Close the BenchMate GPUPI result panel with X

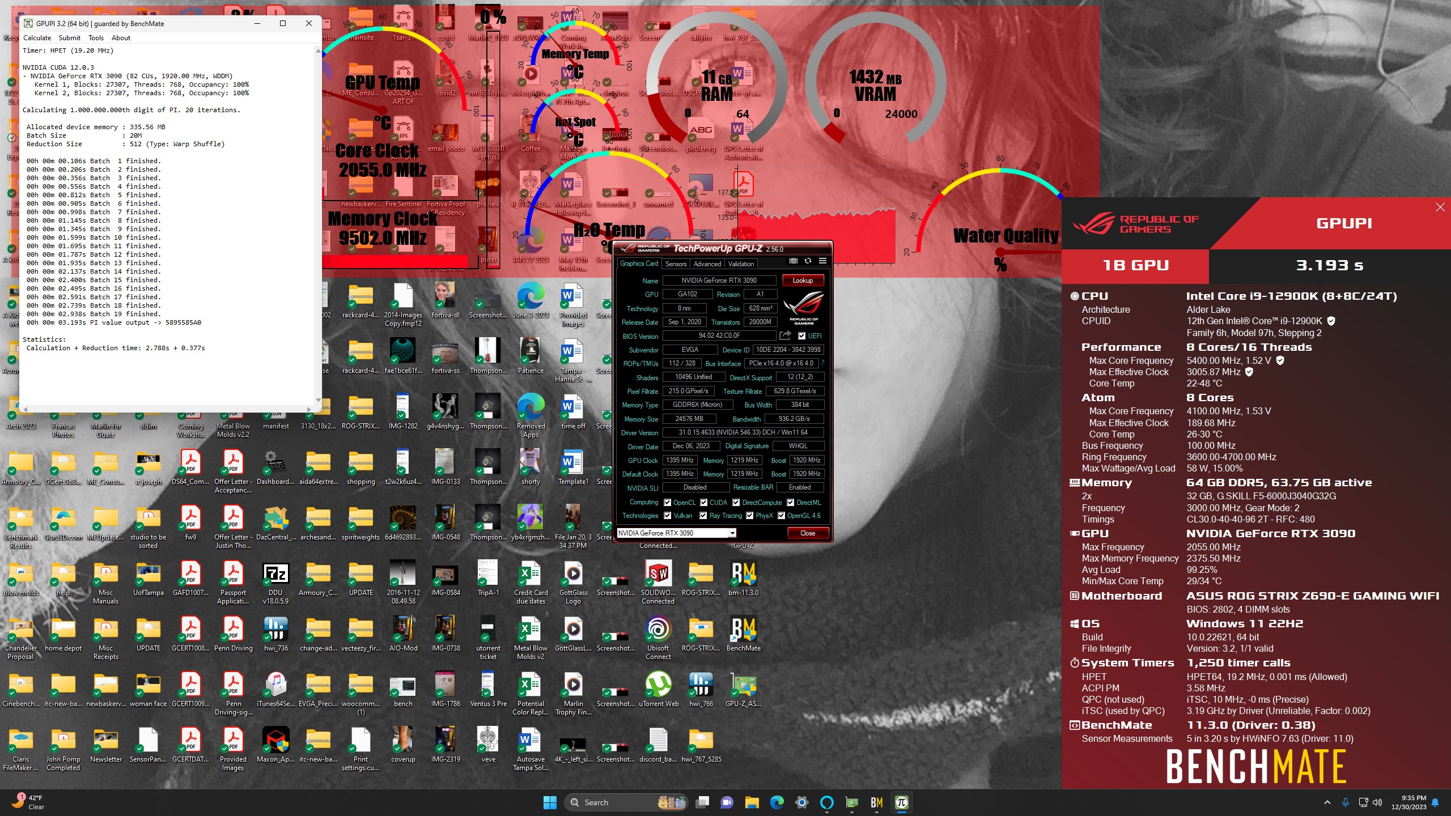[x=1440, y=207]
